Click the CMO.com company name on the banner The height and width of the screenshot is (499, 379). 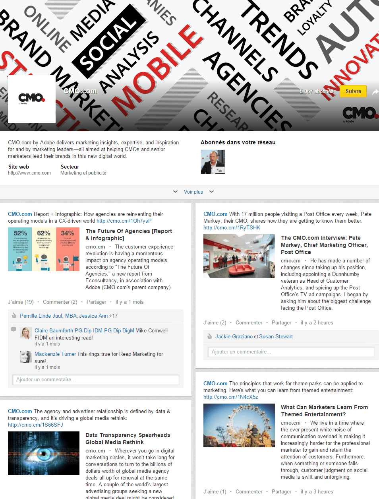[80, 91]
